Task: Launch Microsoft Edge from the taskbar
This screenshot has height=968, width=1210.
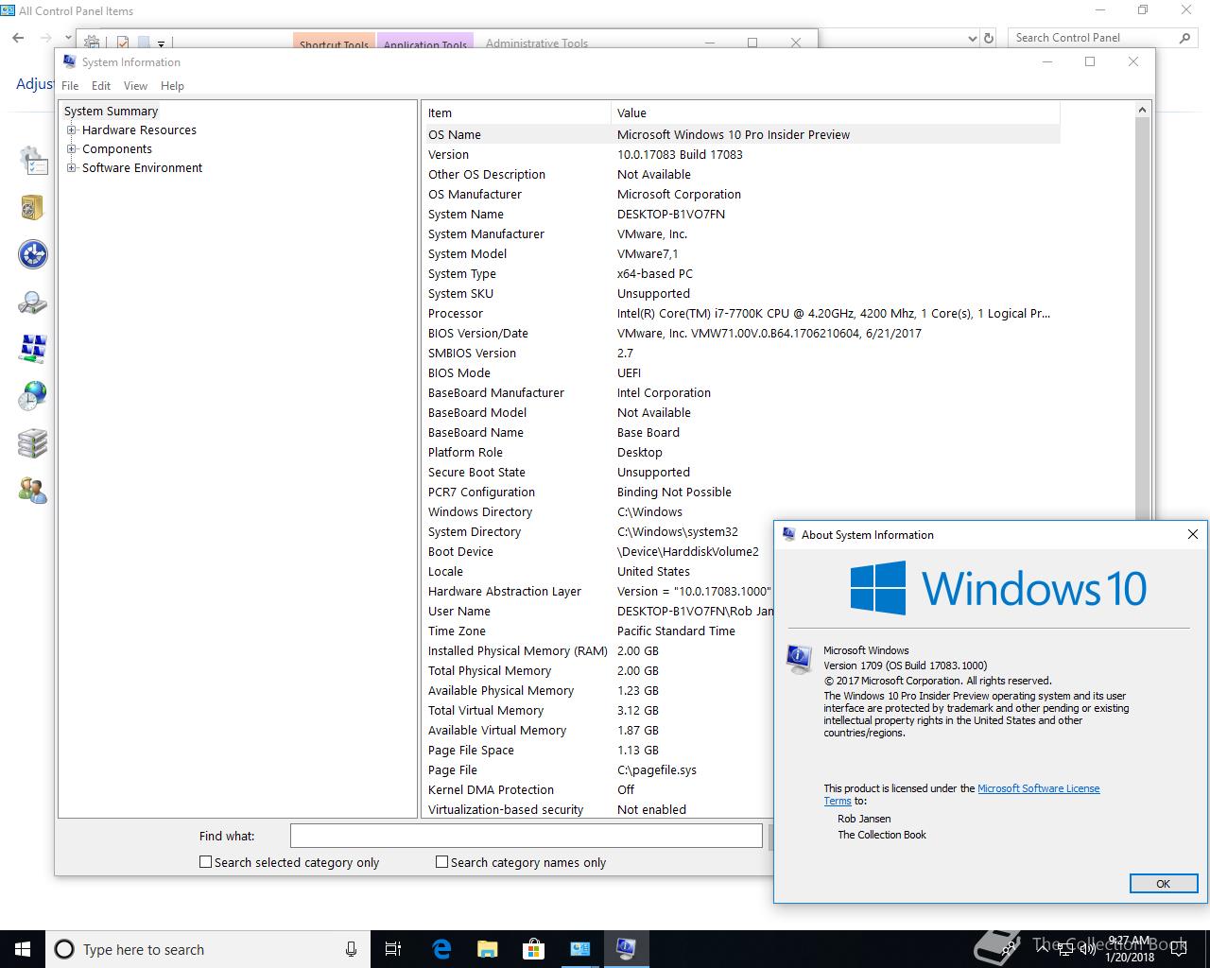Action: 441,949
